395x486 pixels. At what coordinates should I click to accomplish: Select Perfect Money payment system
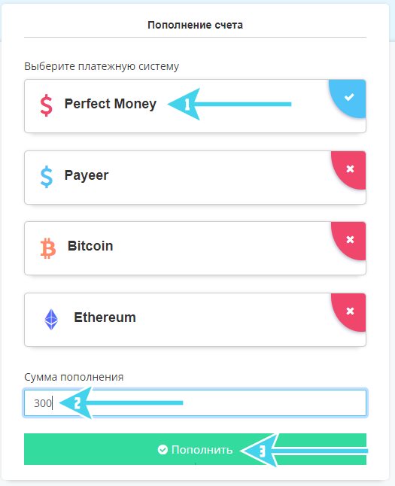click(x=195, y=106)
